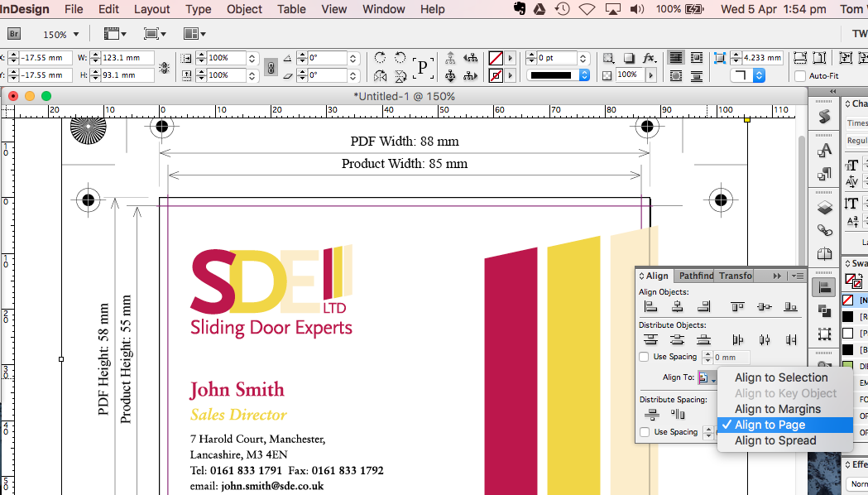Select no text wrap option
Image resolution: width=868 pixels, height=495 pixels.
(675, 58)
